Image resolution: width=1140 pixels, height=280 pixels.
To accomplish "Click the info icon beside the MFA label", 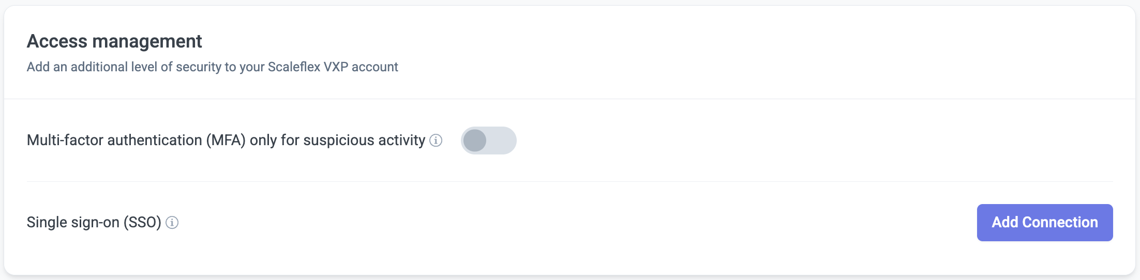I will (x=436, y=141).
